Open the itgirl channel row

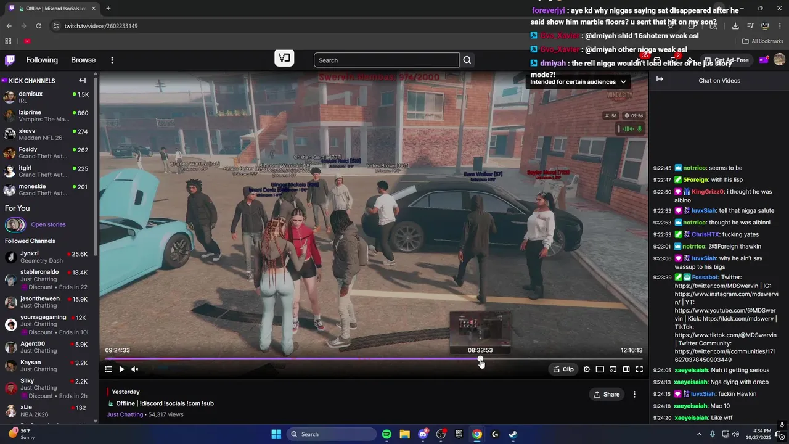pyautogui.click(x=47, y=171)
